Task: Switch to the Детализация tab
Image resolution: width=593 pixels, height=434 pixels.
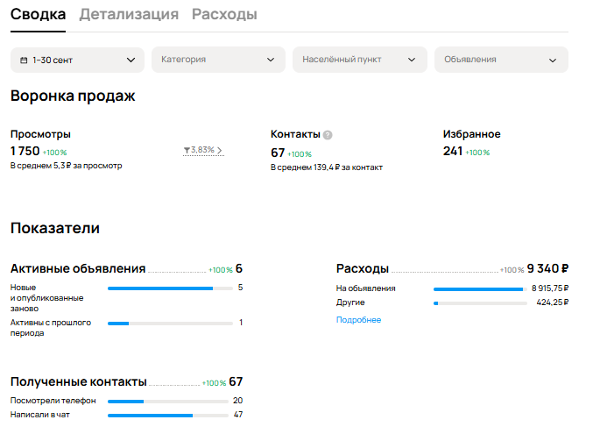Action: point(129,14)
